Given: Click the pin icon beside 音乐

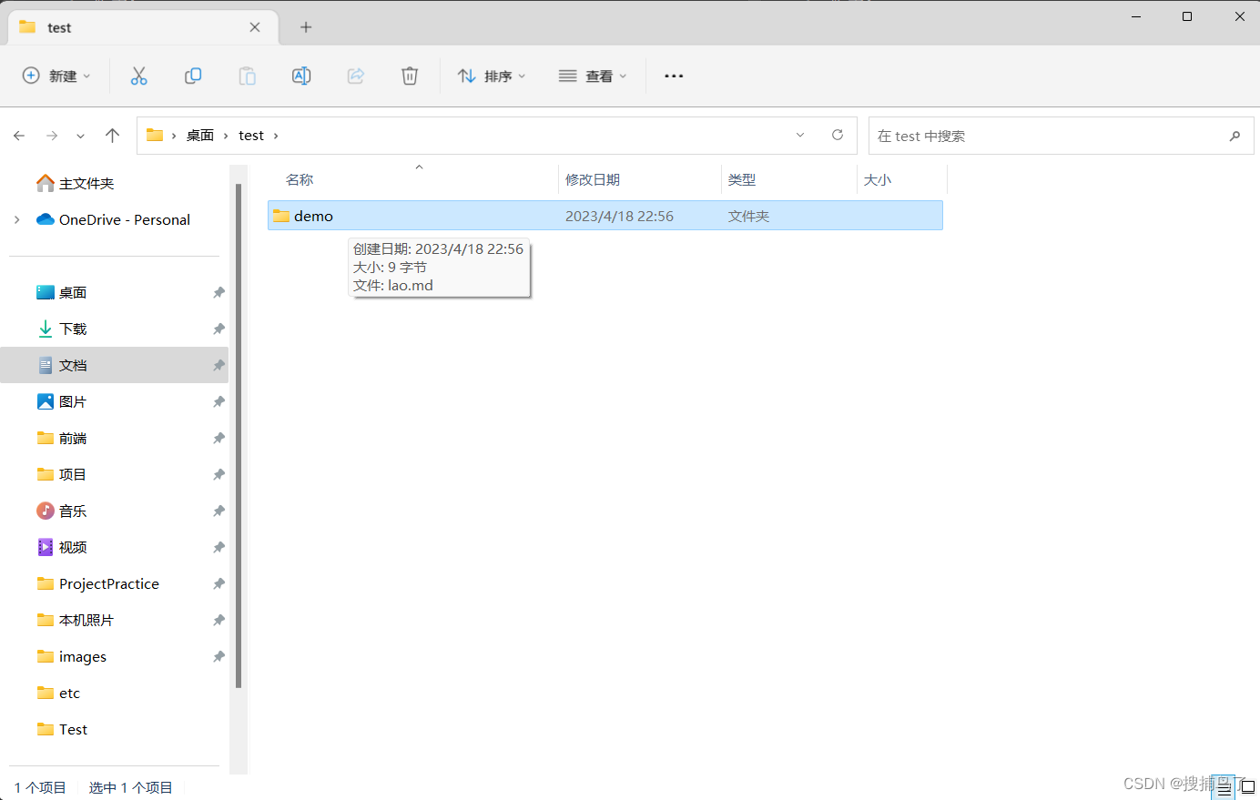Looking at the screenshot, I should coord(218,511).
